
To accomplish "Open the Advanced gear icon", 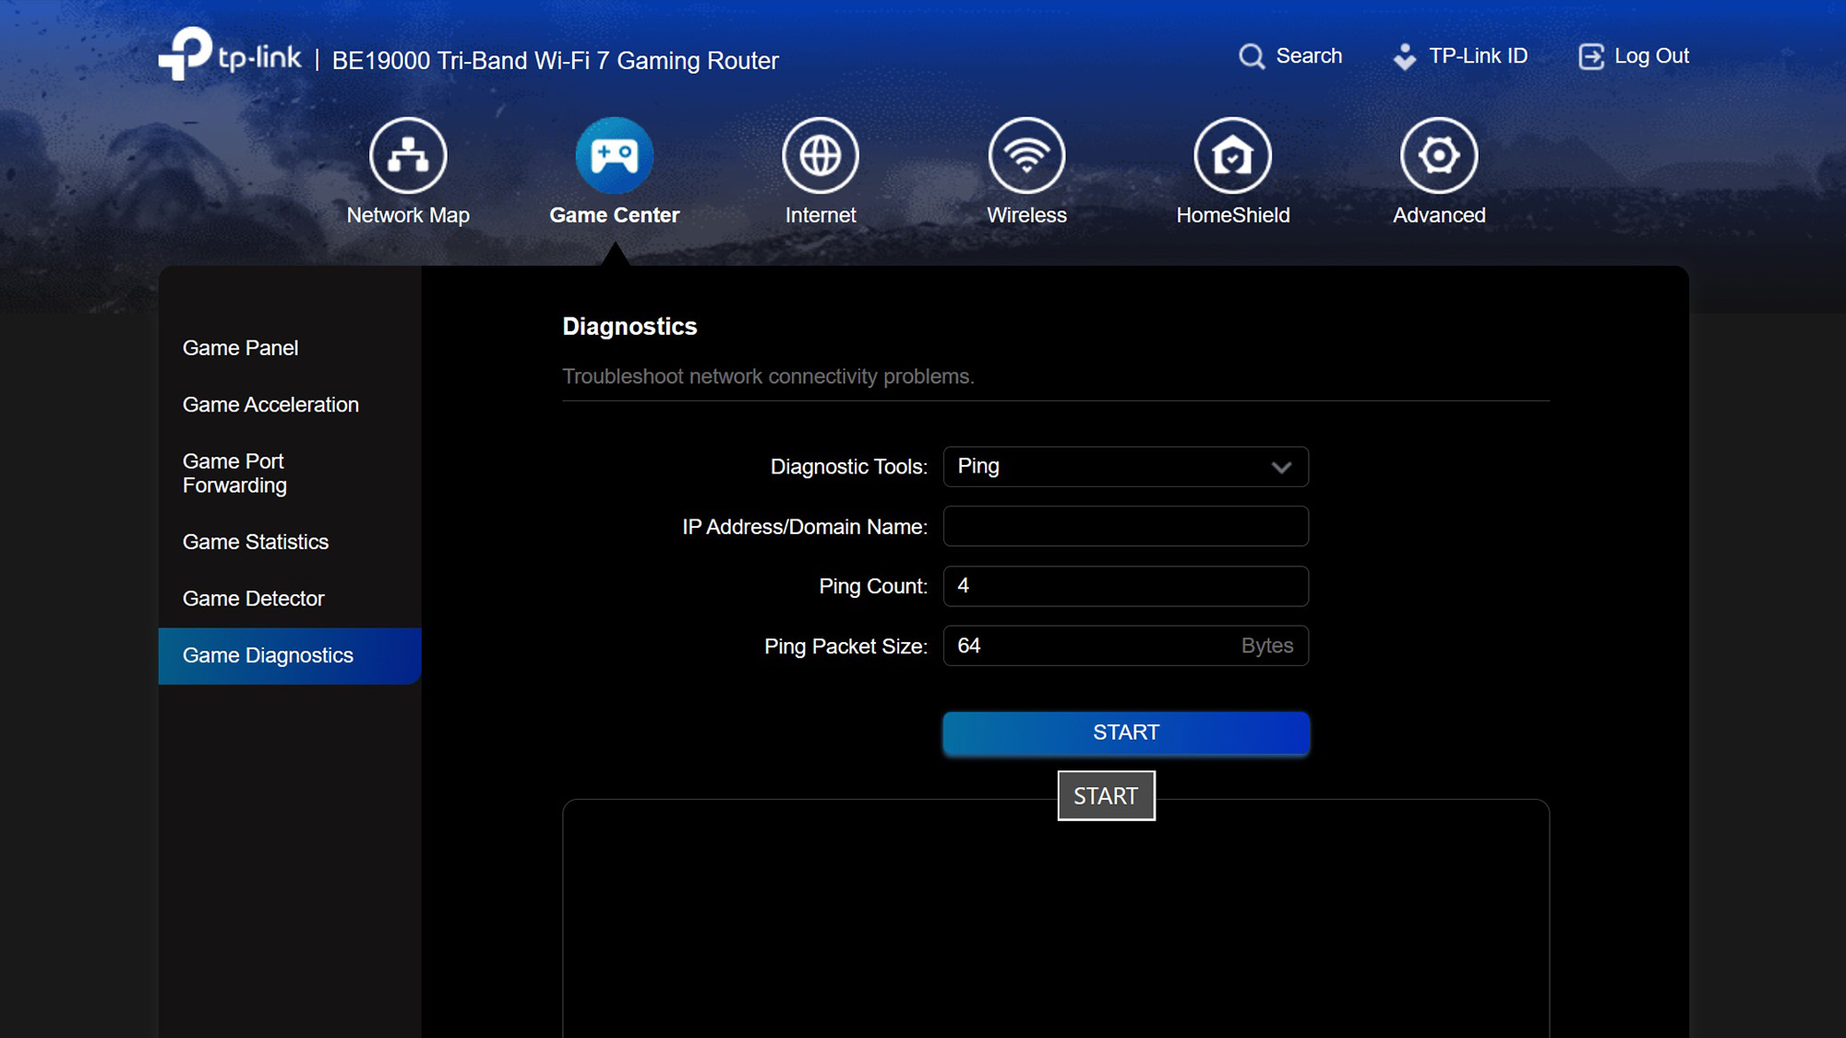I will click(1438, 155).
